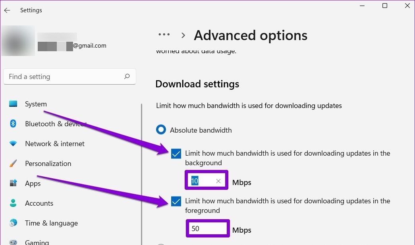Open Bluetooth & devices category
The height and width of the screenshot is (245, 415).
click(56, 124)
